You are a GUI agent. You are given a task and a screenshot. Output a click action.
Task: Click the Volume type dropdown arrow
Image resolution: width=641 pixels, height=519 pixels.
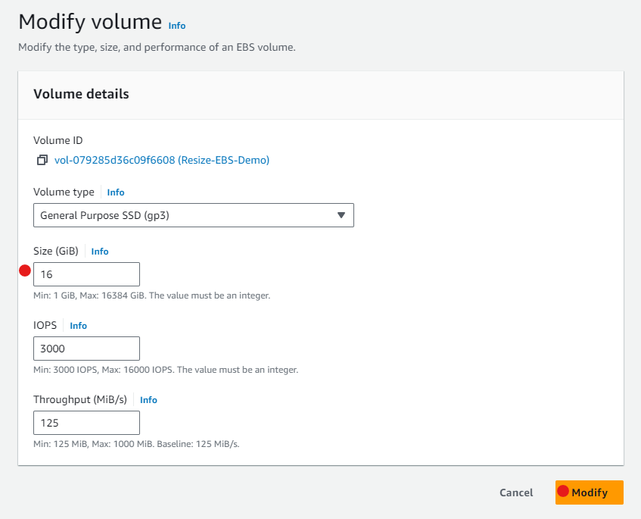click(x=341, y=215)
